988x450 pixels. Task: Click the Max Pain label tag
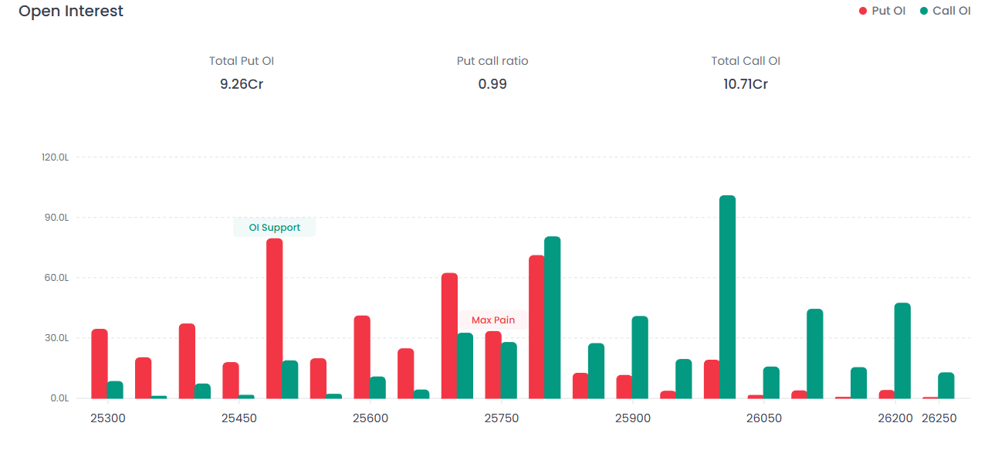(492, 320)
